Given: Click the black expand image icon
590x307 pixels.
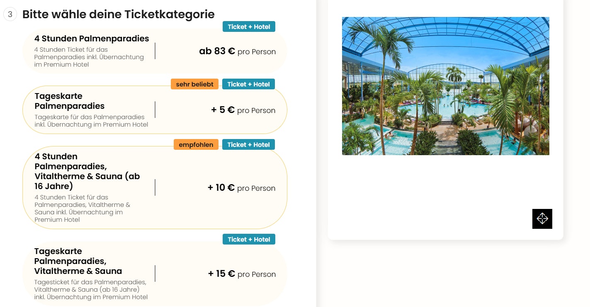Looking at the screenshot, I should point(542,218).
